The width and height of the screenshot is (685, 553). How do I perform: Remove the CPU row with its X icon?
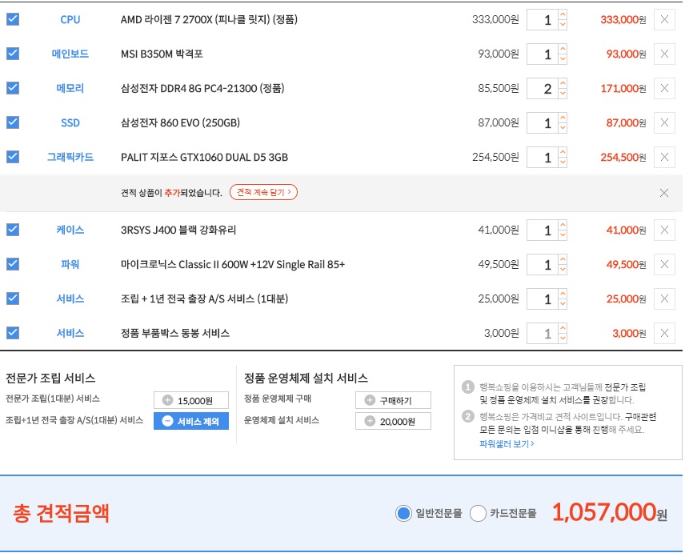click(x=664, y=20)
